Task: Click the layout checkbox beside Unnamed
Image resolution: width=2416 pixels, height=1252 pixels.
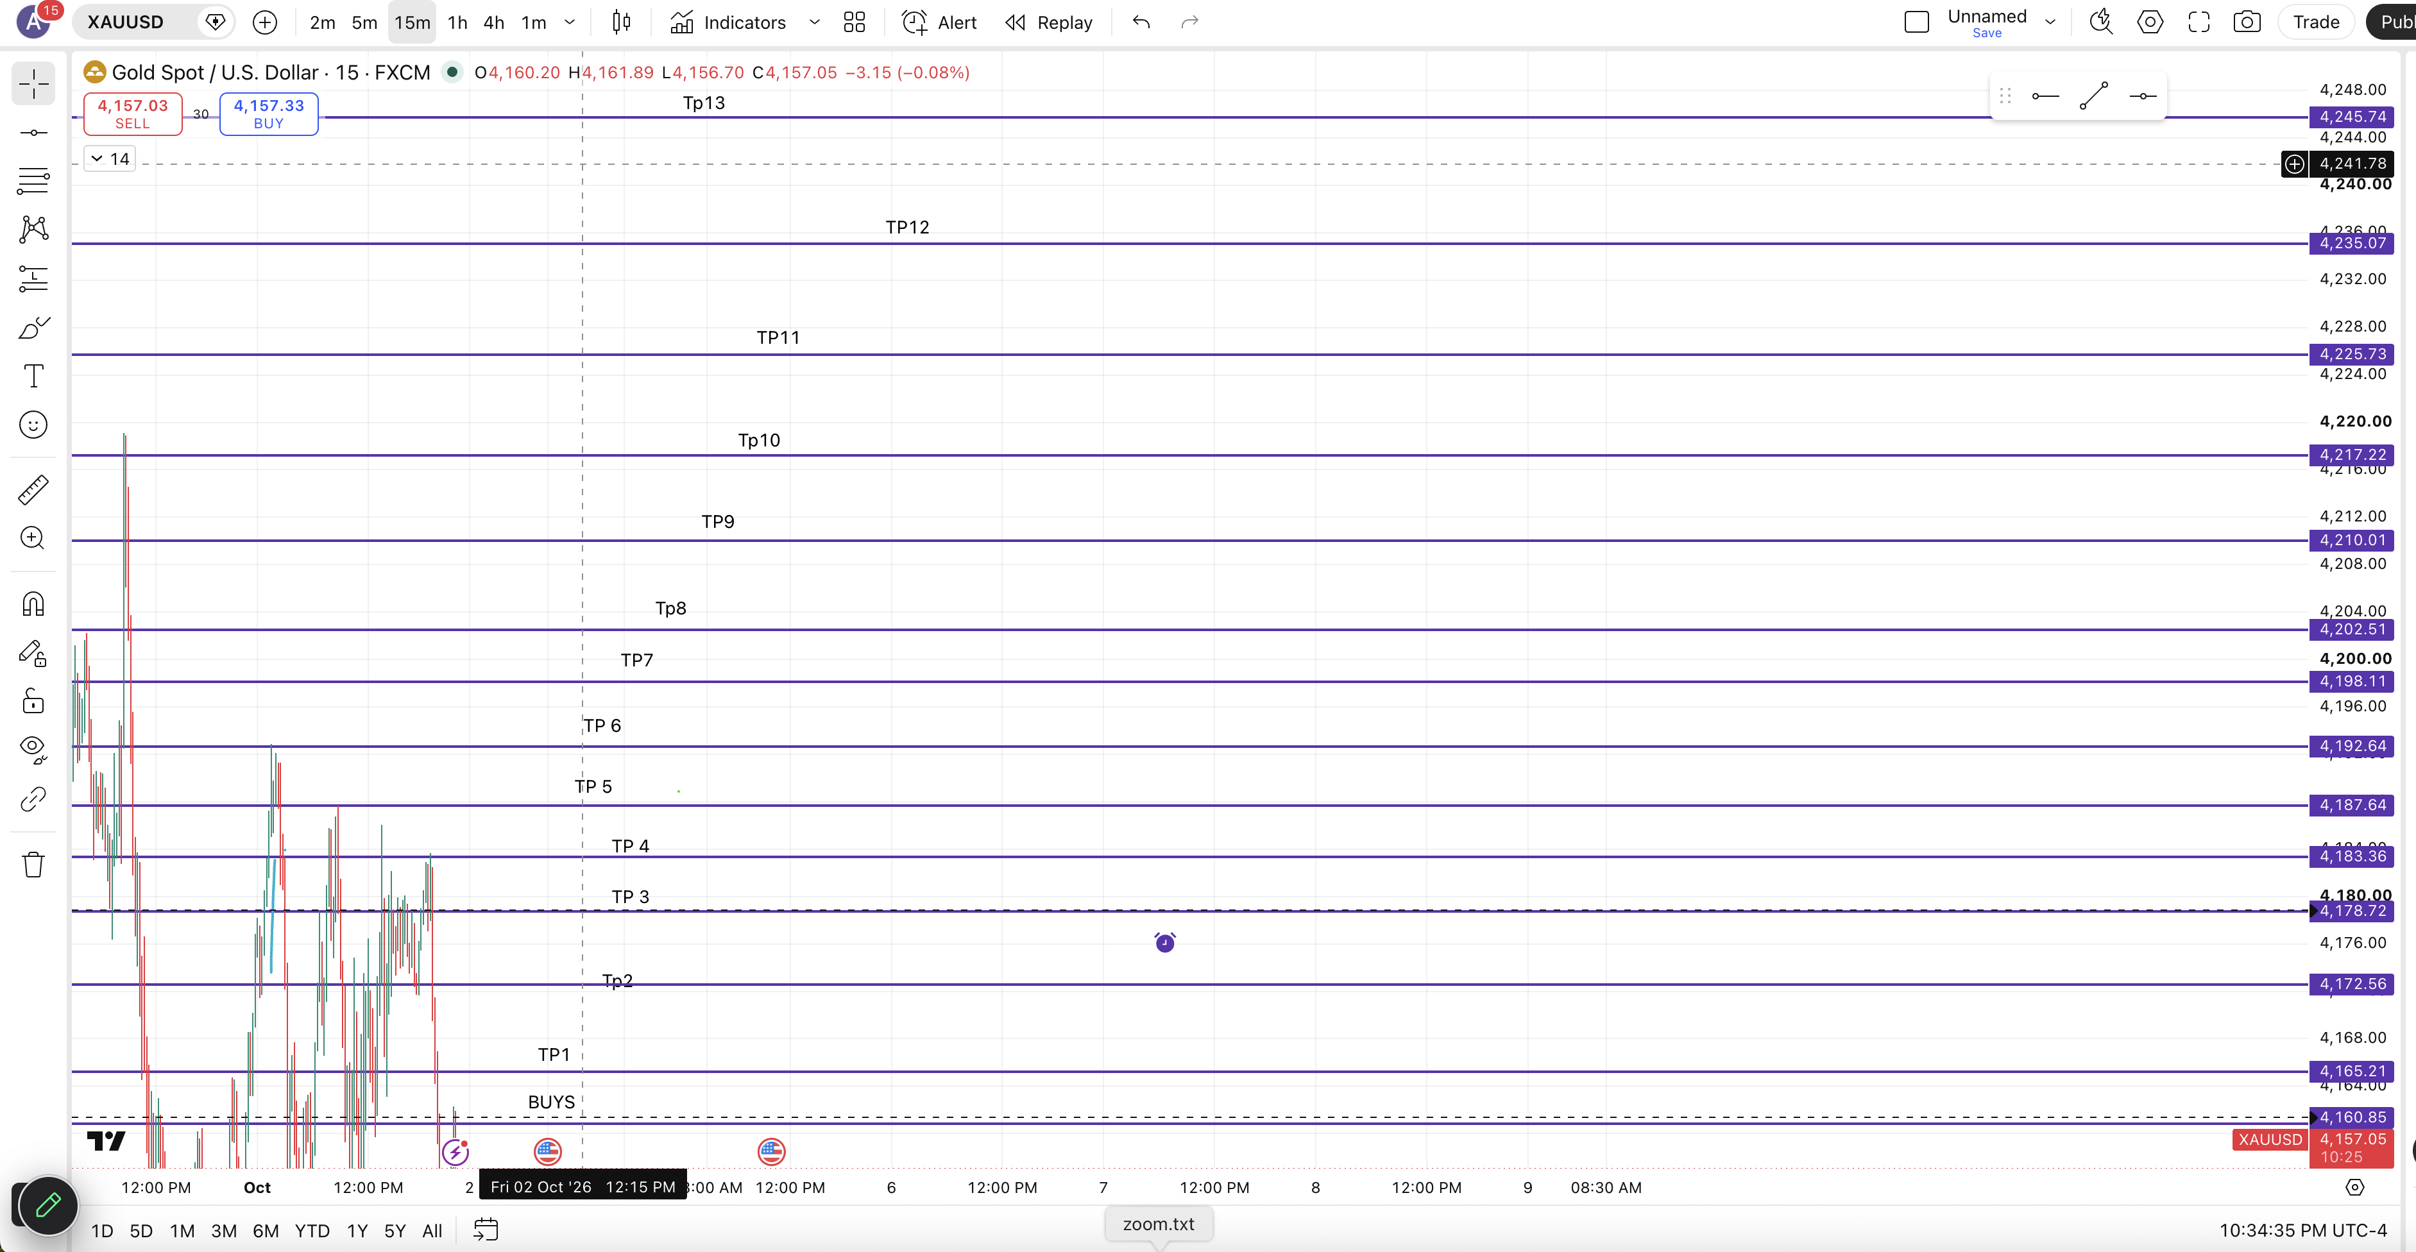Action: pos(1917,22)
